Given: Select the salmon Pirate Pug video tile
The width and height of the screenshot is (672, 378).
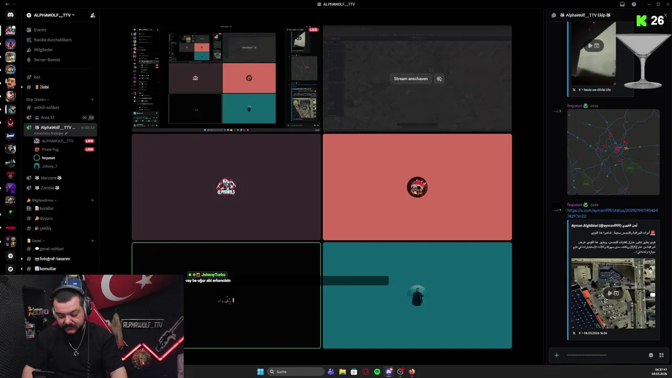Looking at the screenshot, I should 417,187.
